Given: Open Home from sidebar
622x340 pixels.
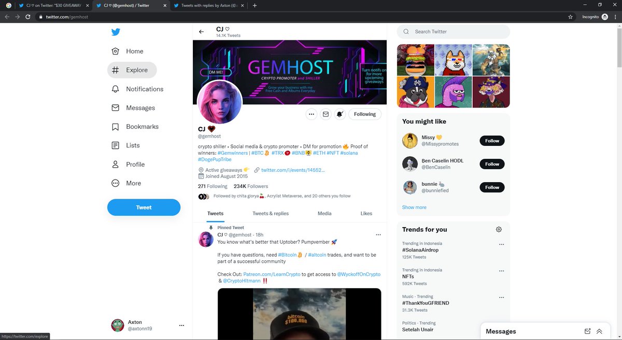Looking at the screenshot, I should coord(128,51).
